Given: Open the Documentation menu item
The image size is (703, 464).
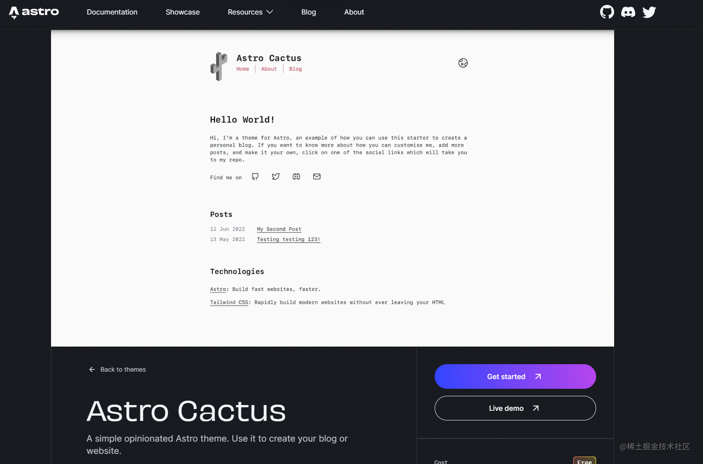Looking at the screenshot, I should click(x=112, y=12).
